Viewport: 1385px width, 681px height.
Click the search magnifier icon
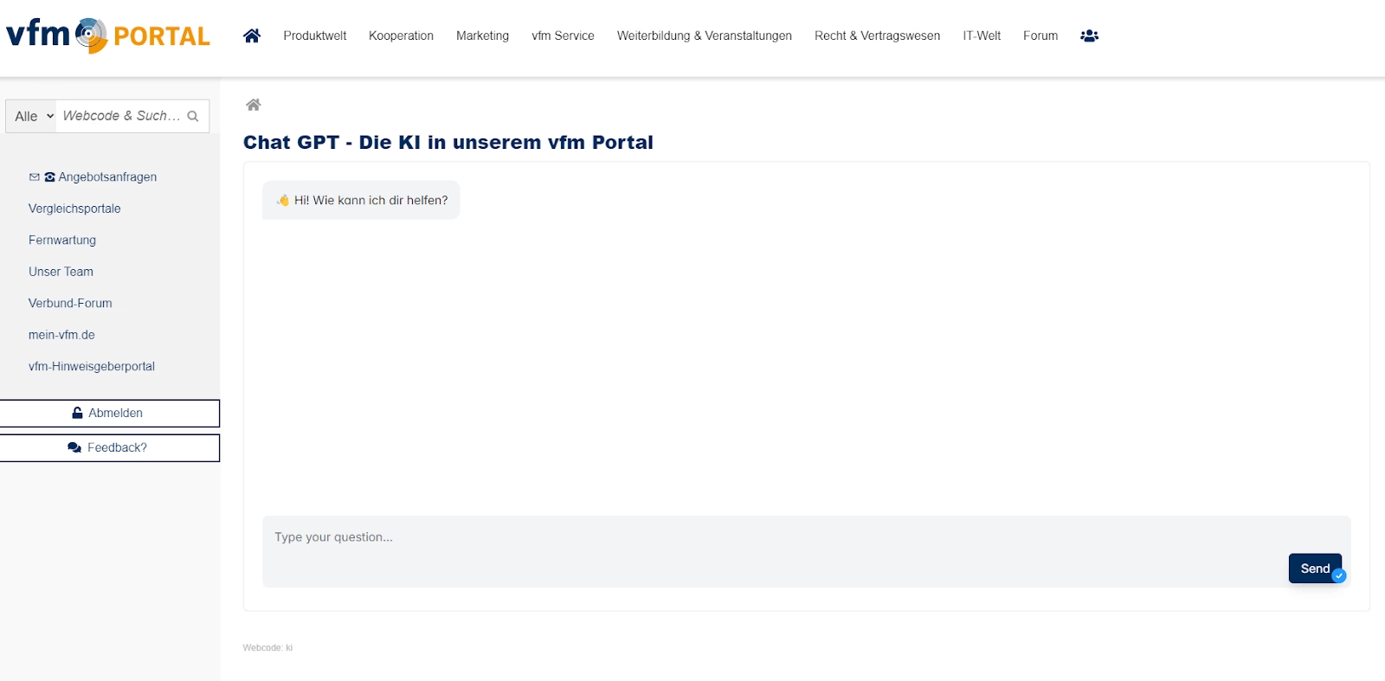click(193, 116)
